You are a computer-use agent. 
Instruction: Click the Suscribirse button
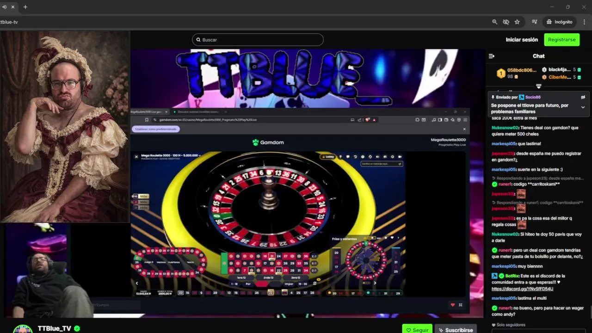click(x=456, y=330)
